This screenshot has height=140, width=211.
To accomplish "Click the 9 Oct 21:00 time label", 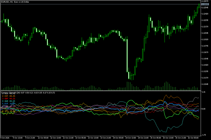I will [x=30, y=138].
